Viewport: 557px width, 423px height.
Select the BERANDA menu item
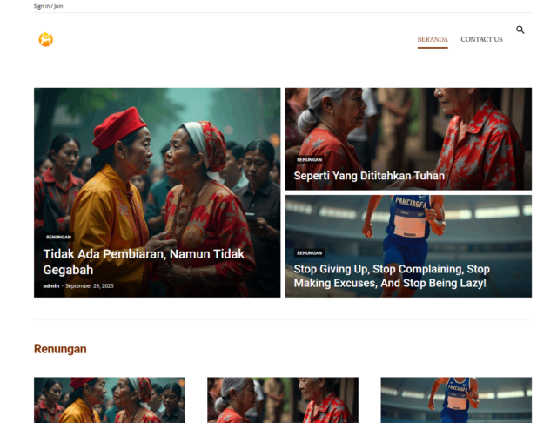coord(433,39)
